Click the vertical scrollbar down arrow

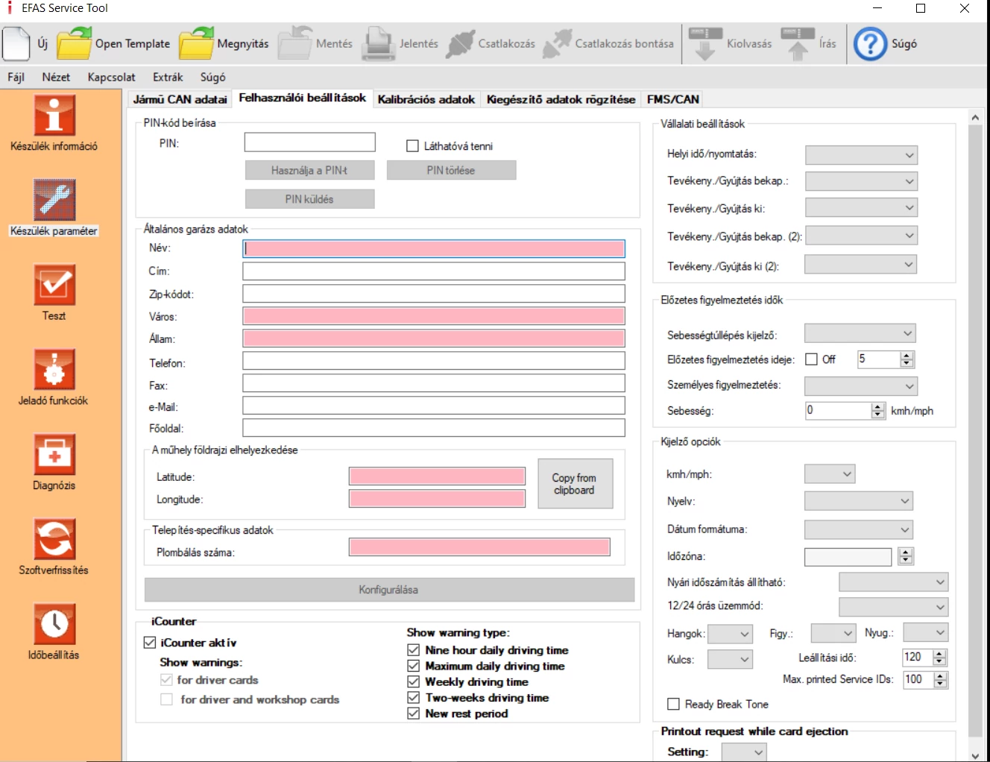[975, 755]
